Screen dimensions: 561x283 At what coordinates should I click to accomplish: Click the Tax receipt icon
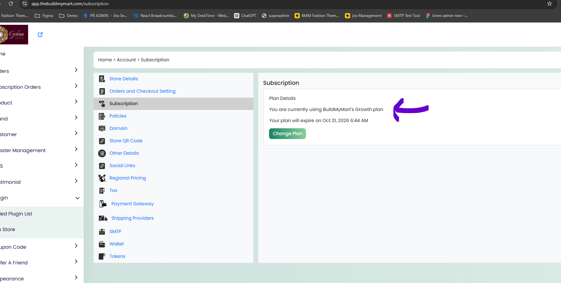[102, 190]
